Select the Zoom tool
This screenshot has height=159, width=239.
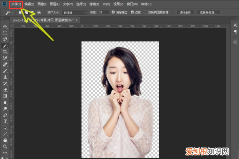[5, 147]
